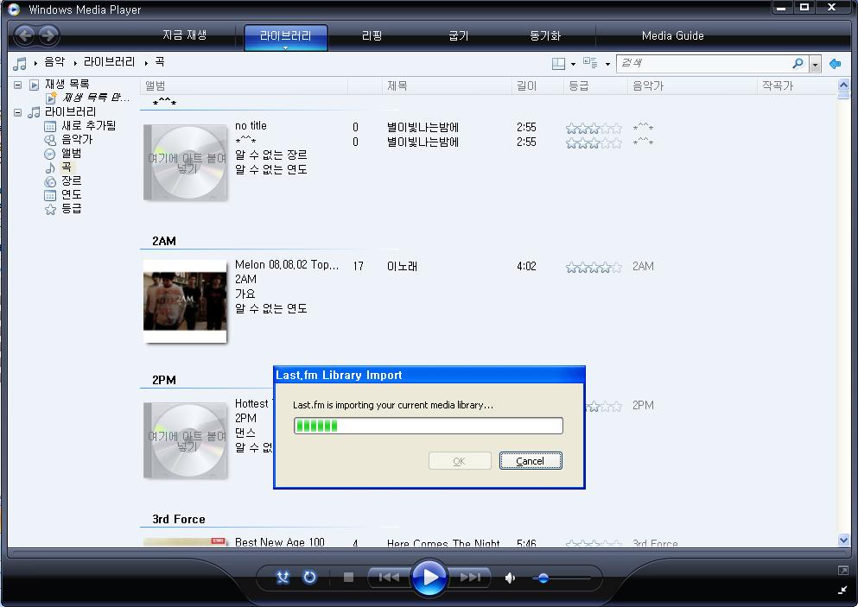Expand the breadcrumb arrow before 음악
Viewport: 858px width, 607px height.
pos(35,63)
